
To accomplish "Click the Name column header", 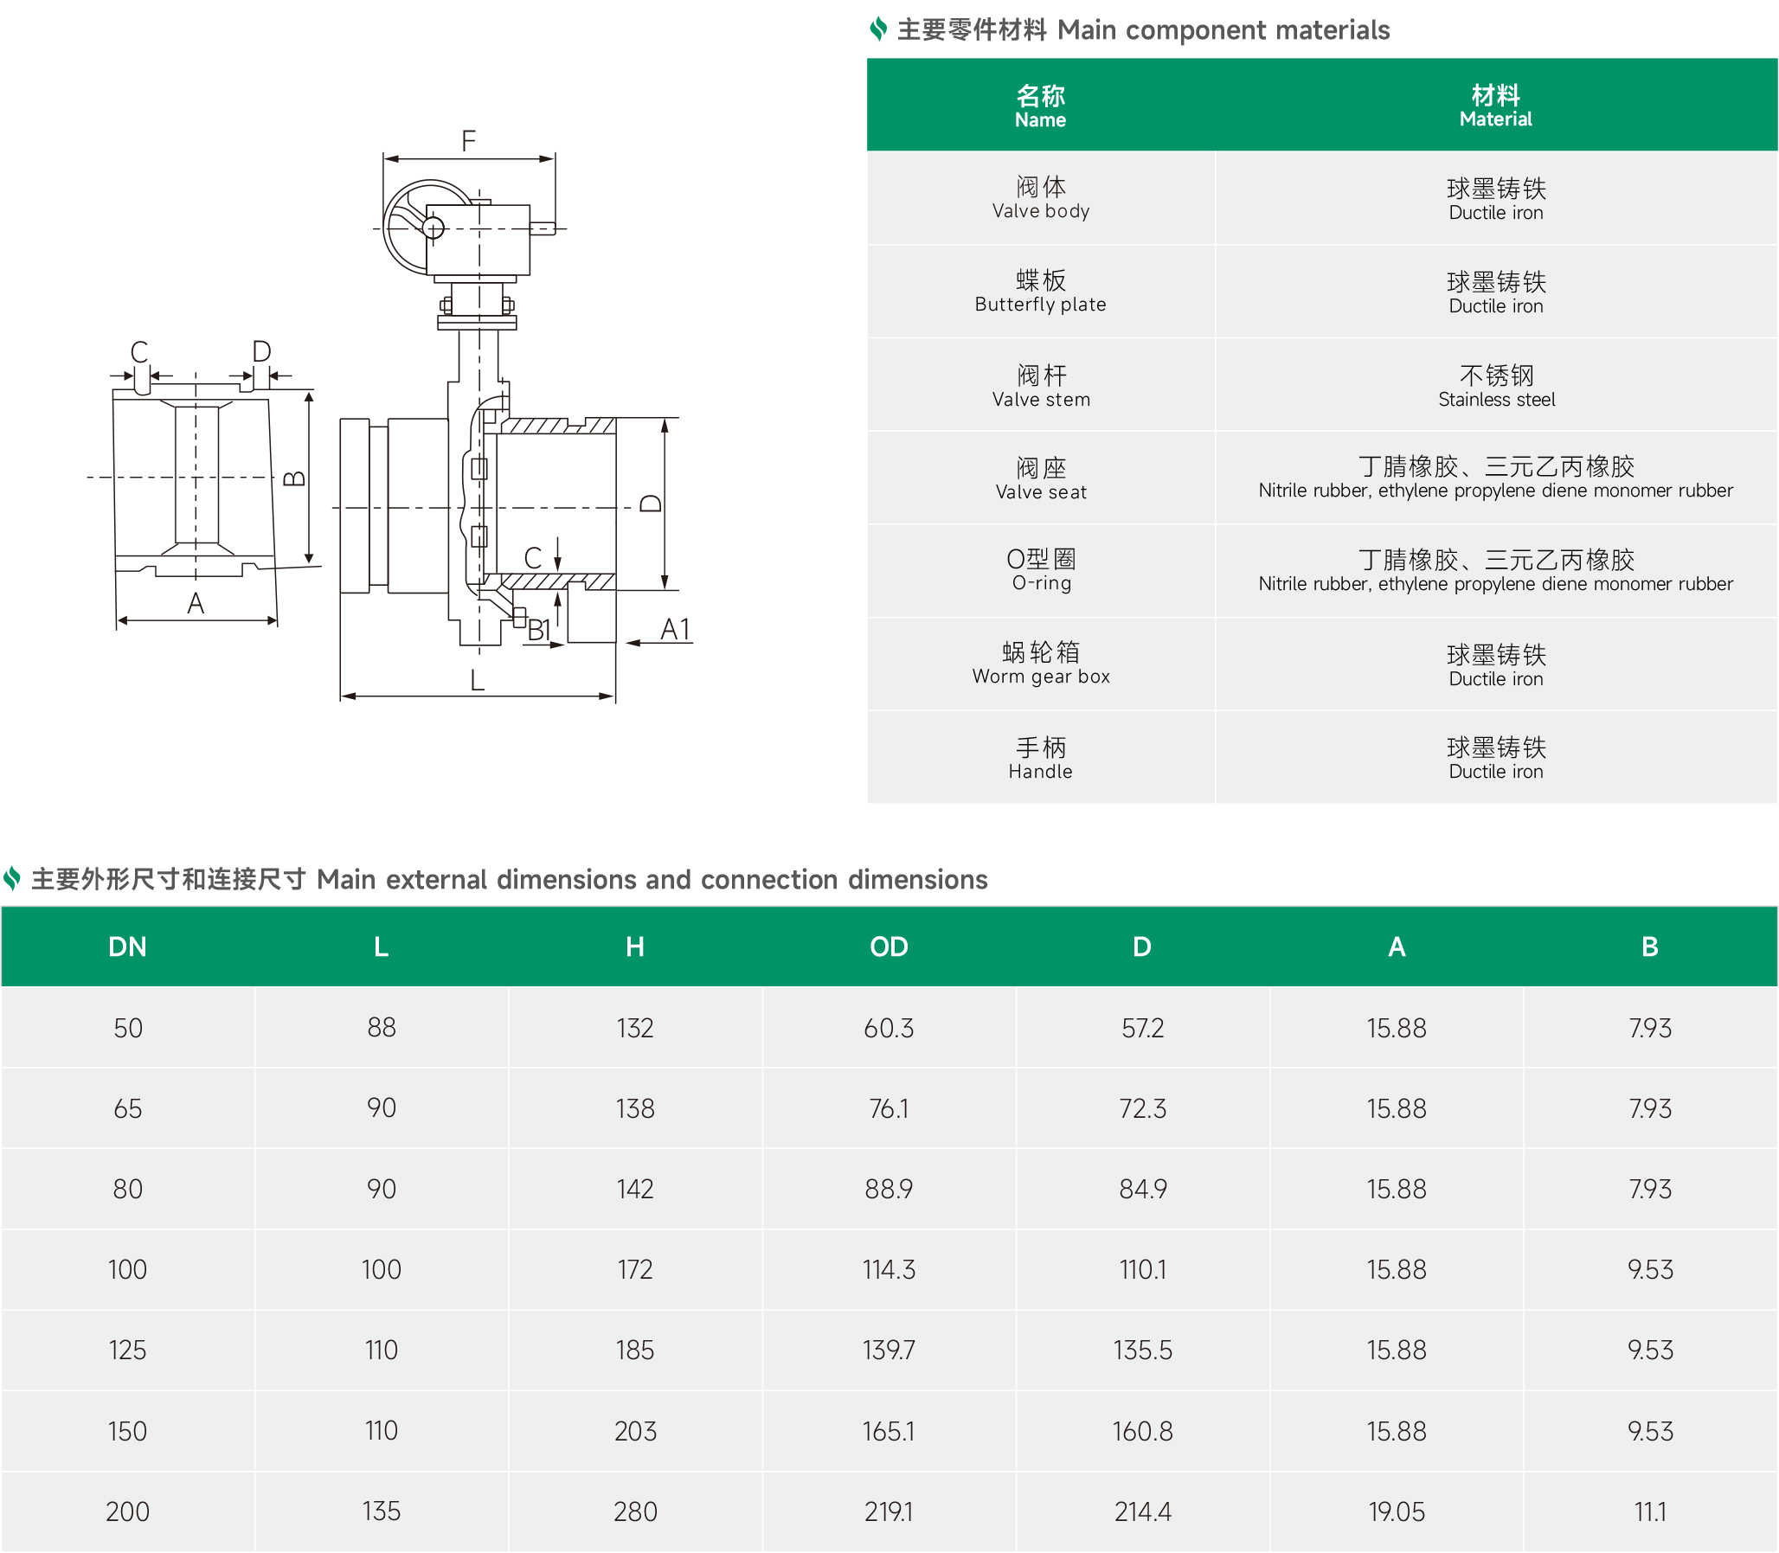I will [x=1040, y=106].
